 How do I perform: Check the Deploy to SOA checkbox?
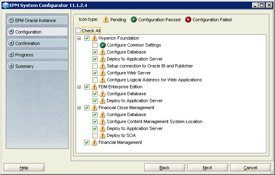(x=95, y=135)
